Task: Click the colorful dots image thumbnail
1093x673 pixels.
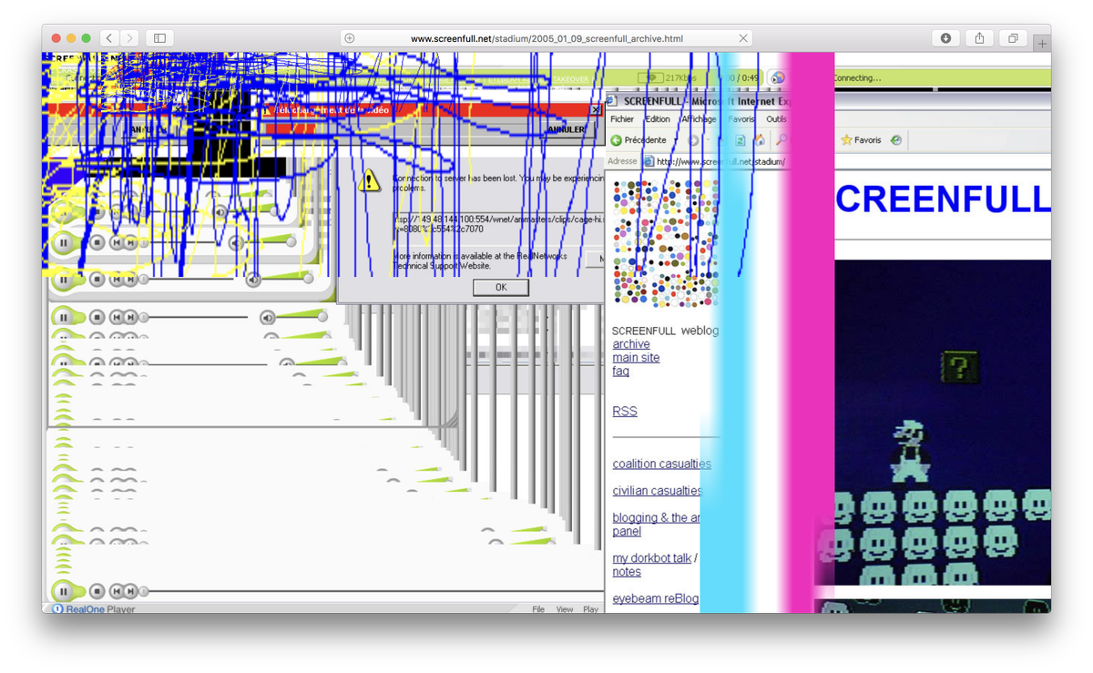Action: pyautogui.click(x=666, y=243)
